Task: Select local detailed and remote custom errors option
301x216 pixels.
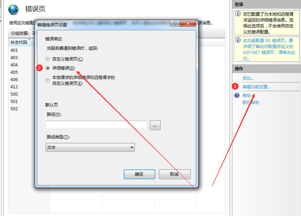Action: 48,80
